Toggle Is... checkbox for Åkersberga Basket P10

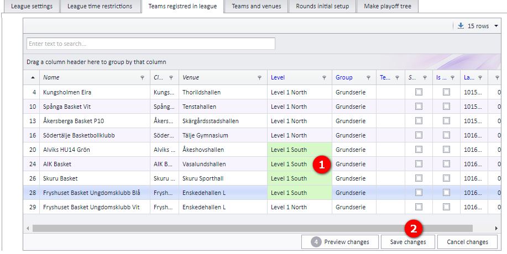(x=447, y=121)
